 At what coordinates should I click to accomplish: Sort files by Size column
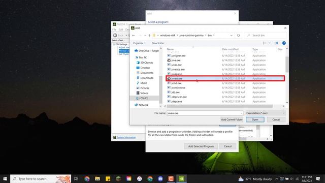pyautogui.click(x=280, y=49)
